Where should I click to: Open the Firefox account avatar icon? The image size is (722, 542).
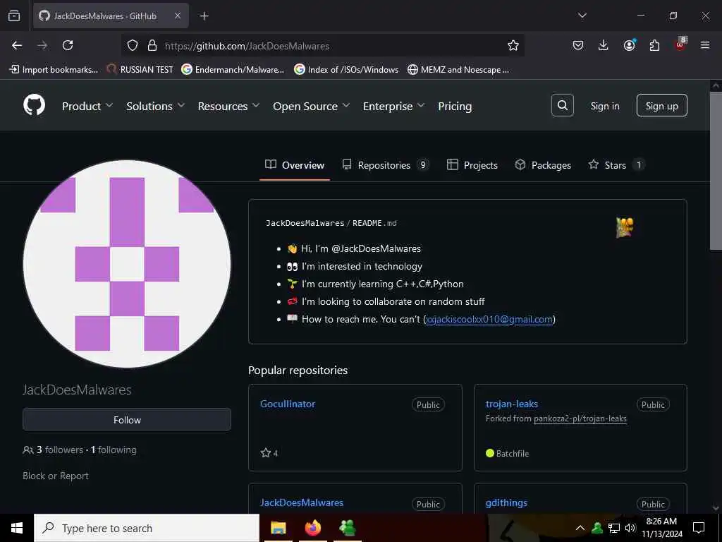630,44
